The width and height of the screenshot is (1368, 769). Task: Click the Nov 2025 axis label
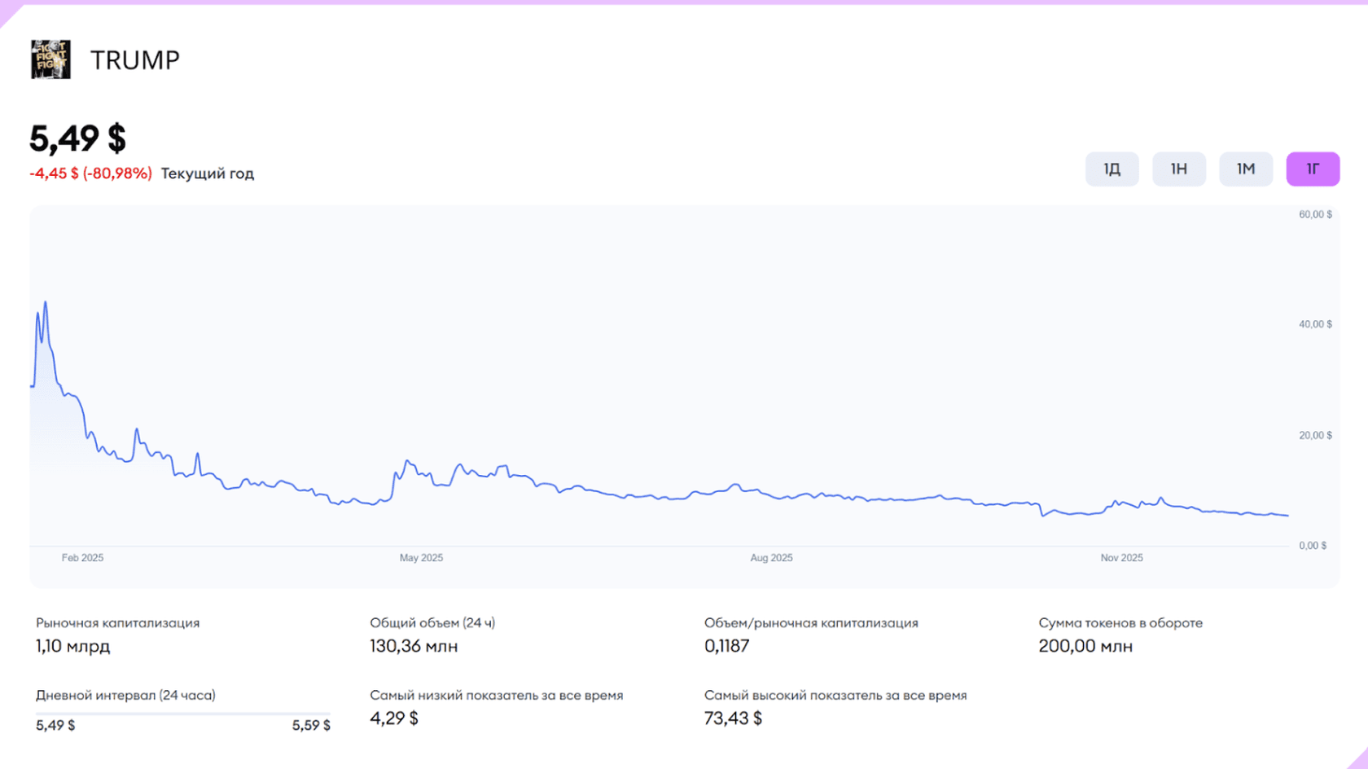[x=1121, y=557]
